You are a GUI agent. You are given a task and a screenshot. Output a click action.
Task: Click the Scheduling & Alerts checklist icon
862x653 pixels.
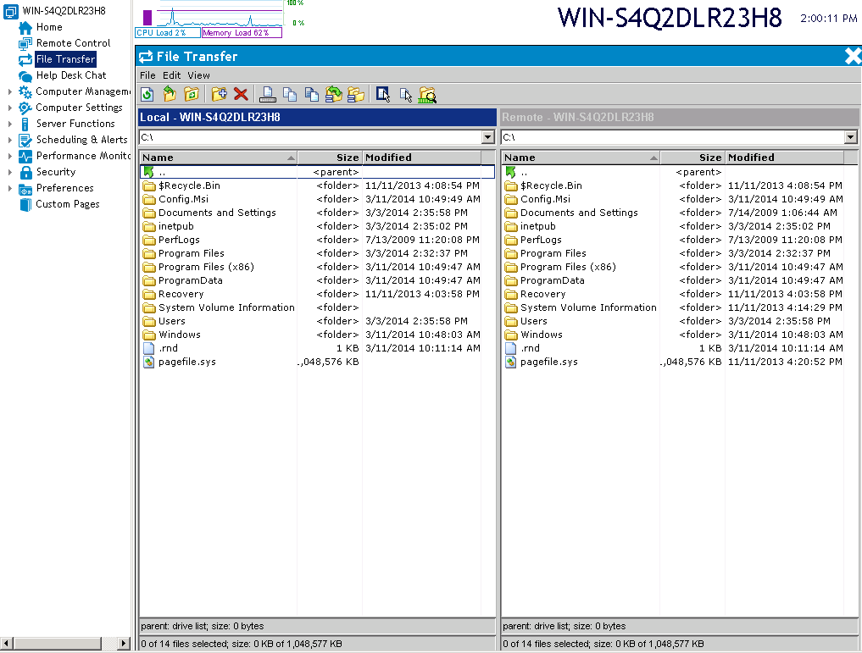(25, 140)
